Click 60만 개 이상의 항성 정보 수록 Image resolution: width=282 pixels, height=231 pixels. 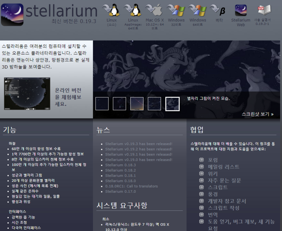[36, 149]
